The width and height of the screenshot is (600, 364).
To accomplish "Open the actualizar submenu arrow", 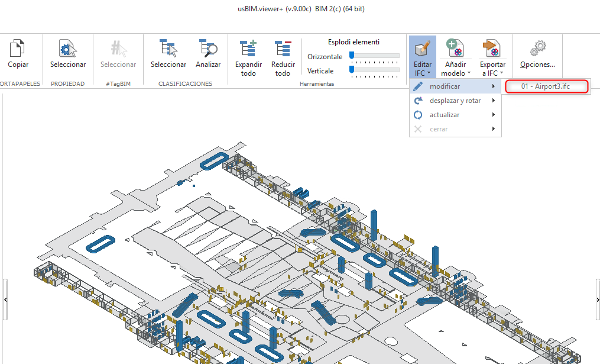I will 494,115.
